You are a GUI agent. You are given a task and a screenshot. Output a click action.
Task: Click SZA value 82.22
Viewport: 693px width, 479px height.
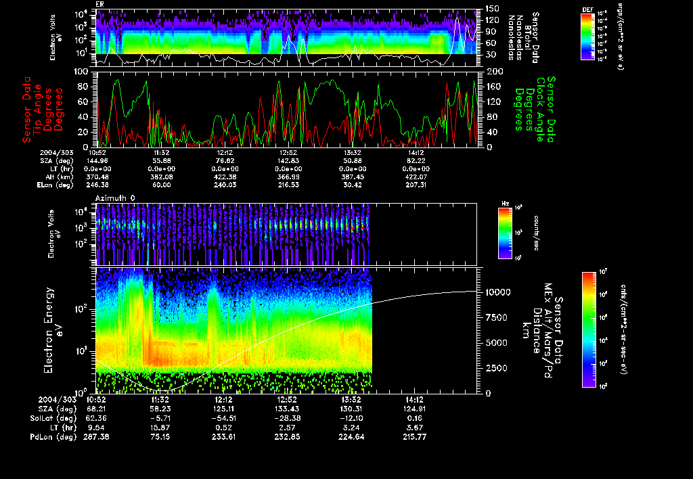click(416, 161)
